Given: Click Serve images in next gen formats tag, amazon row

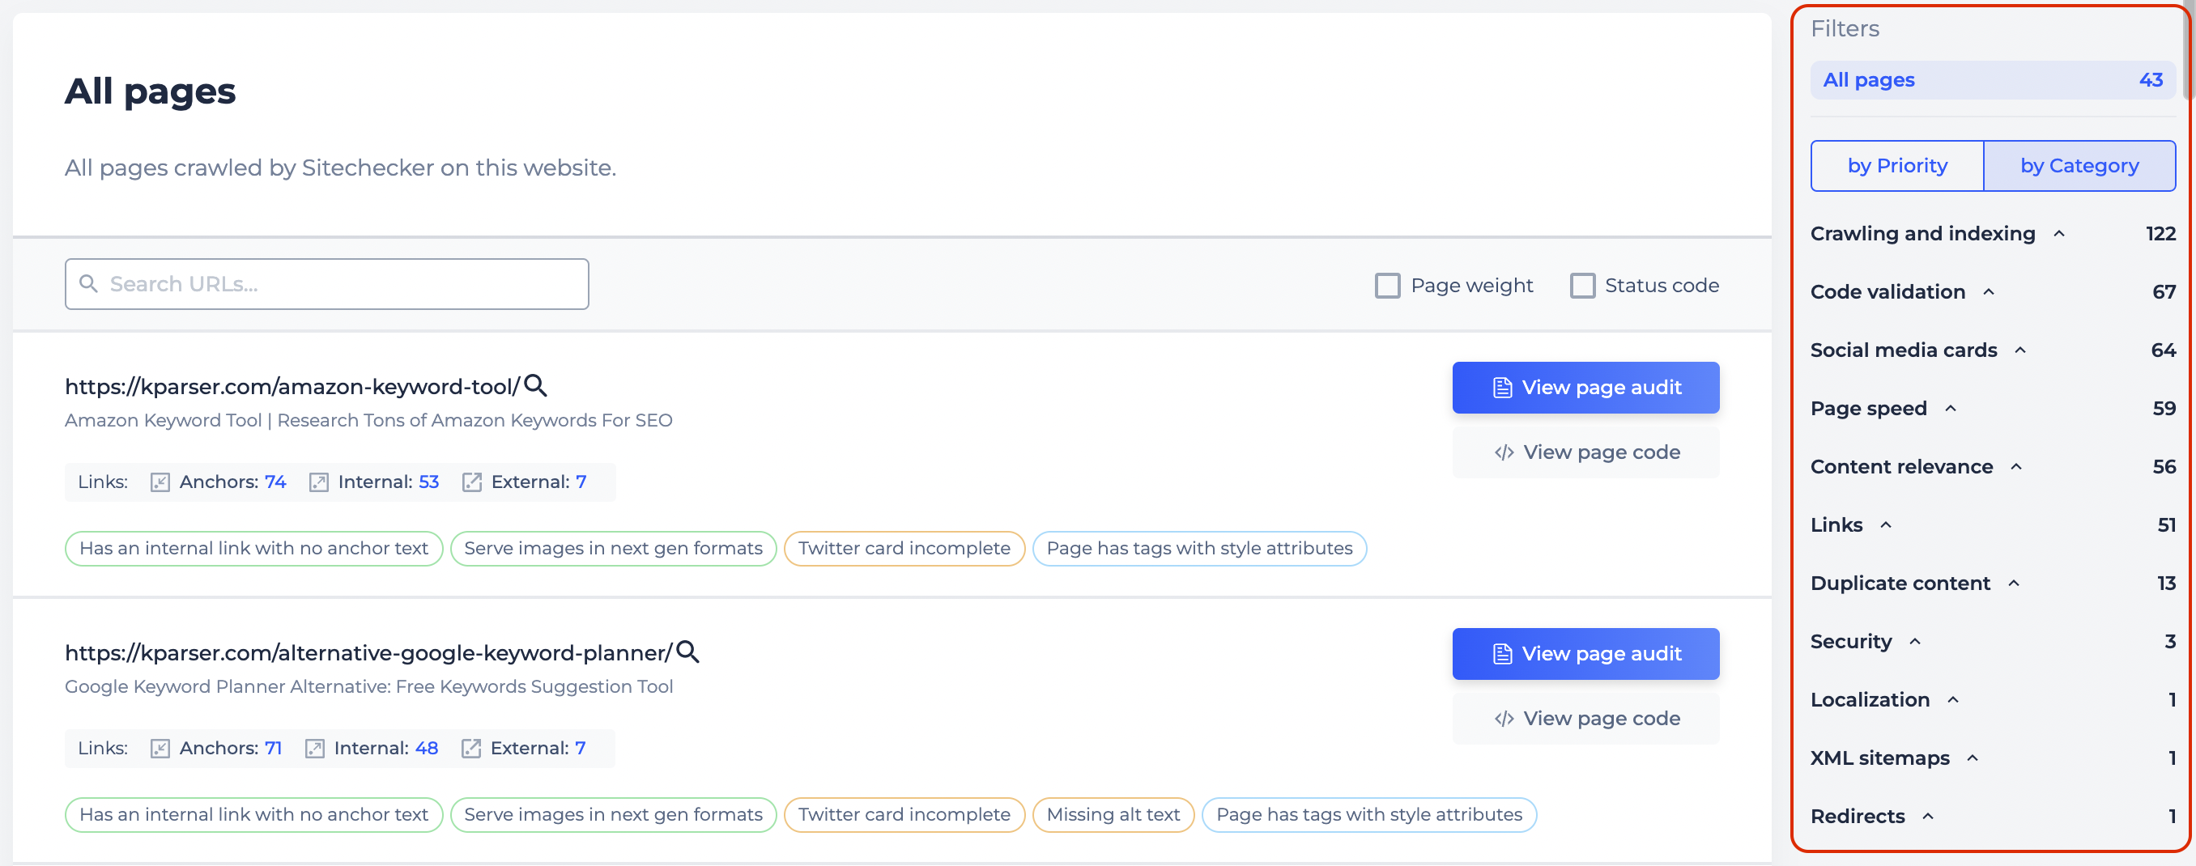Looking at the screenshot, I should (x=613, y=549).
